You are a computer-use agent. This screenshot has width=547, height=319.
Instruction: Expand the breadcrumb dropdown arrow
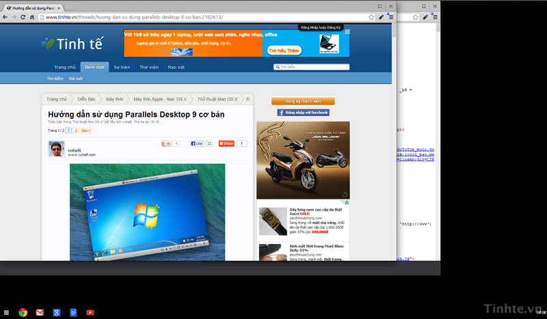[248, 99]
